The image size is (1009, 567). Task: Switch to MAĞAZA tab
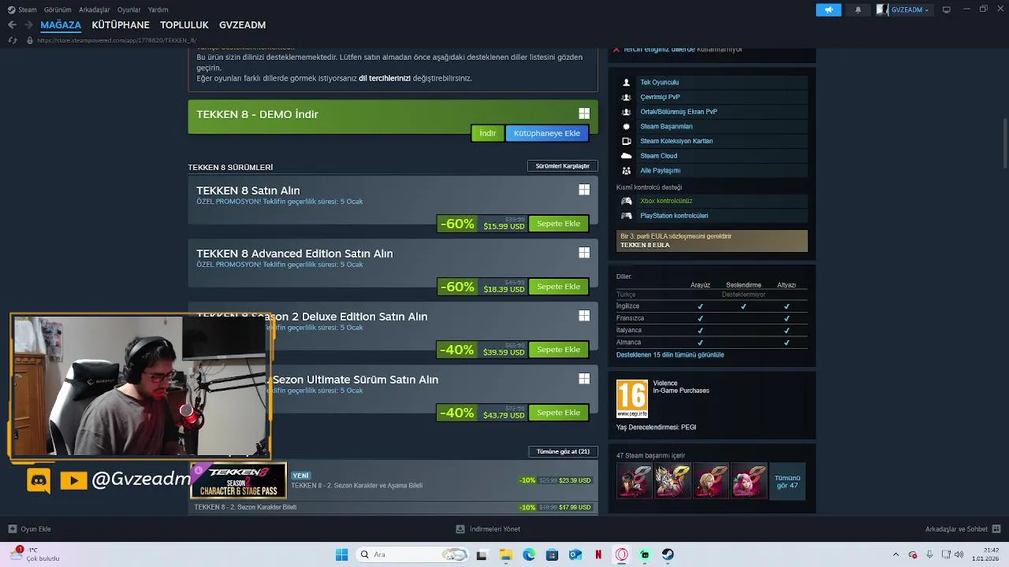point(61,25)
